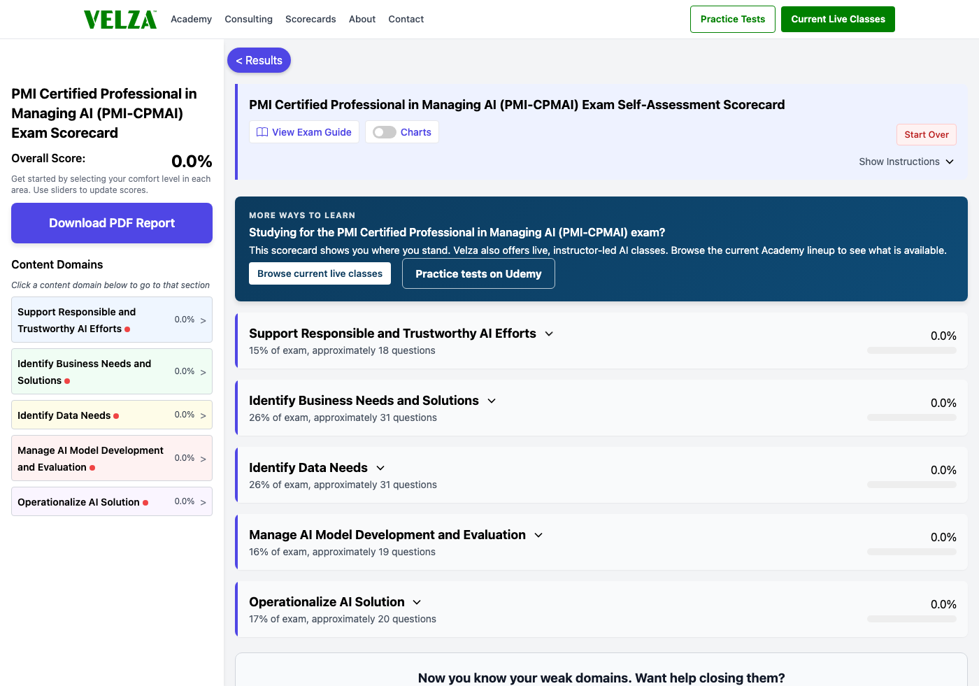Screen dimensions: 979x686
Task: Select Manage AI Model Development sidebar domain
Action: 112,458
